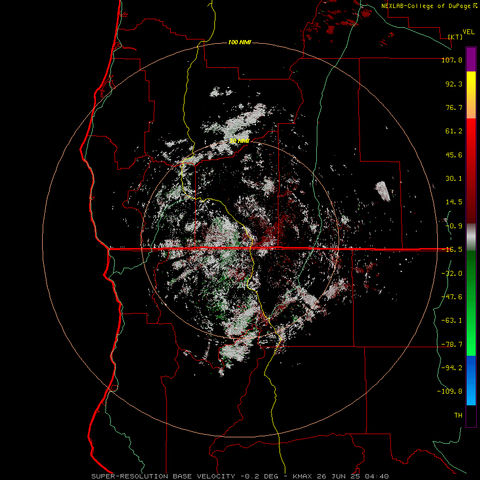Click the 107.8 velocity scale value

pos(452,60)
